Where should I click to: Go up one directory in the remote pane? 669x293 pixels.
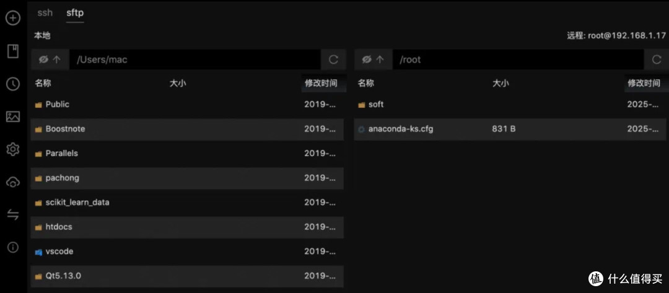(380, 59)
